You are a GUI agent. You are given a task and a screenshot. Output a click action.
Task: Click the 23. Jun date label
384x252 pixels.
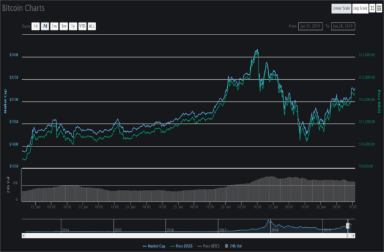pyautogui.click(x=83, y=207)
